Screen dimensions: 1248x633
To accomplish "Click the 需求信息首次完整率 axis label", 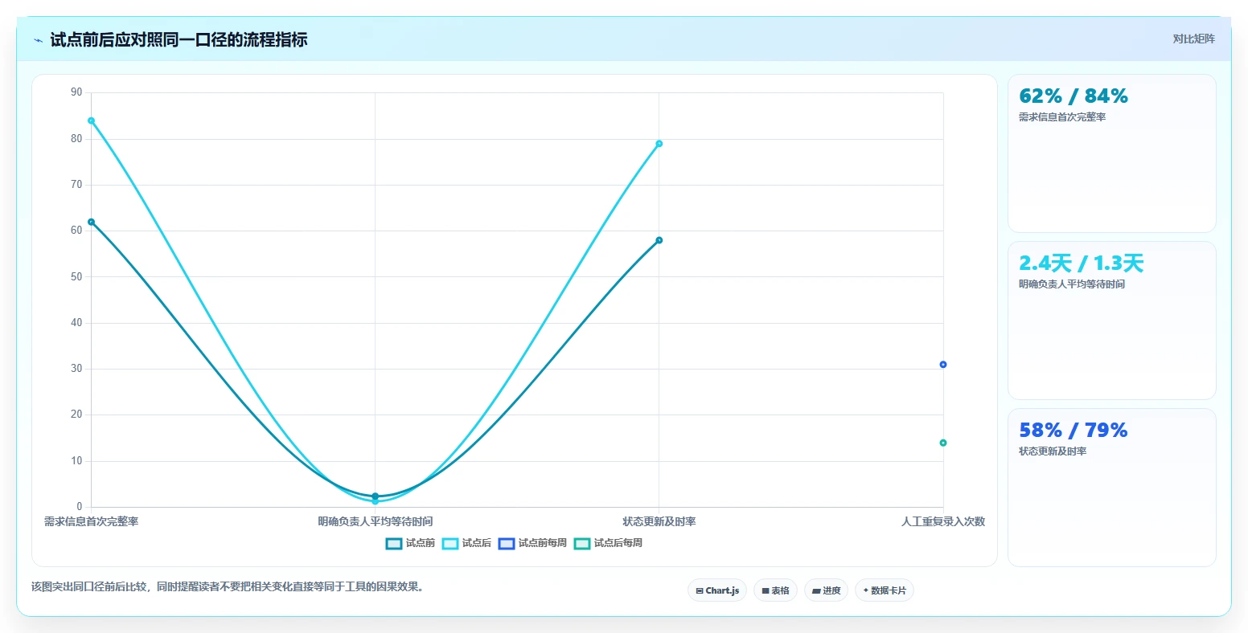I will tap(91, 522).
